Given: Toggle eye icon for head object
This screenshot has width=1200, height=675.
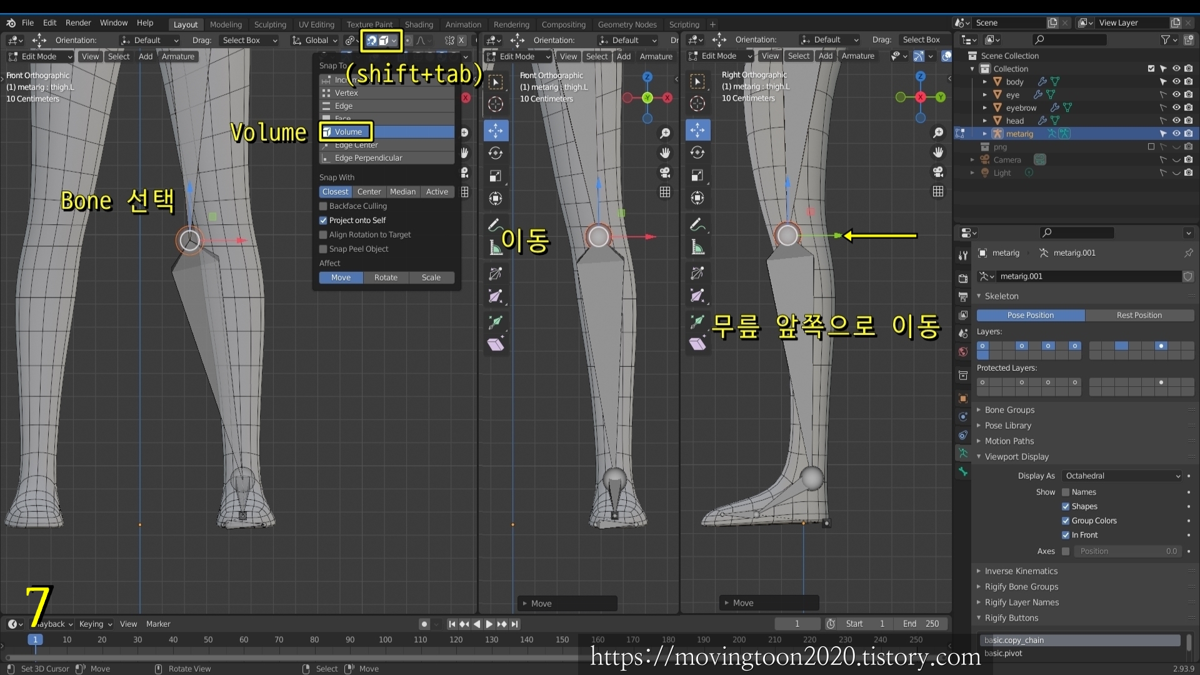Looking at the screenshot, I should coord(1176,121).
